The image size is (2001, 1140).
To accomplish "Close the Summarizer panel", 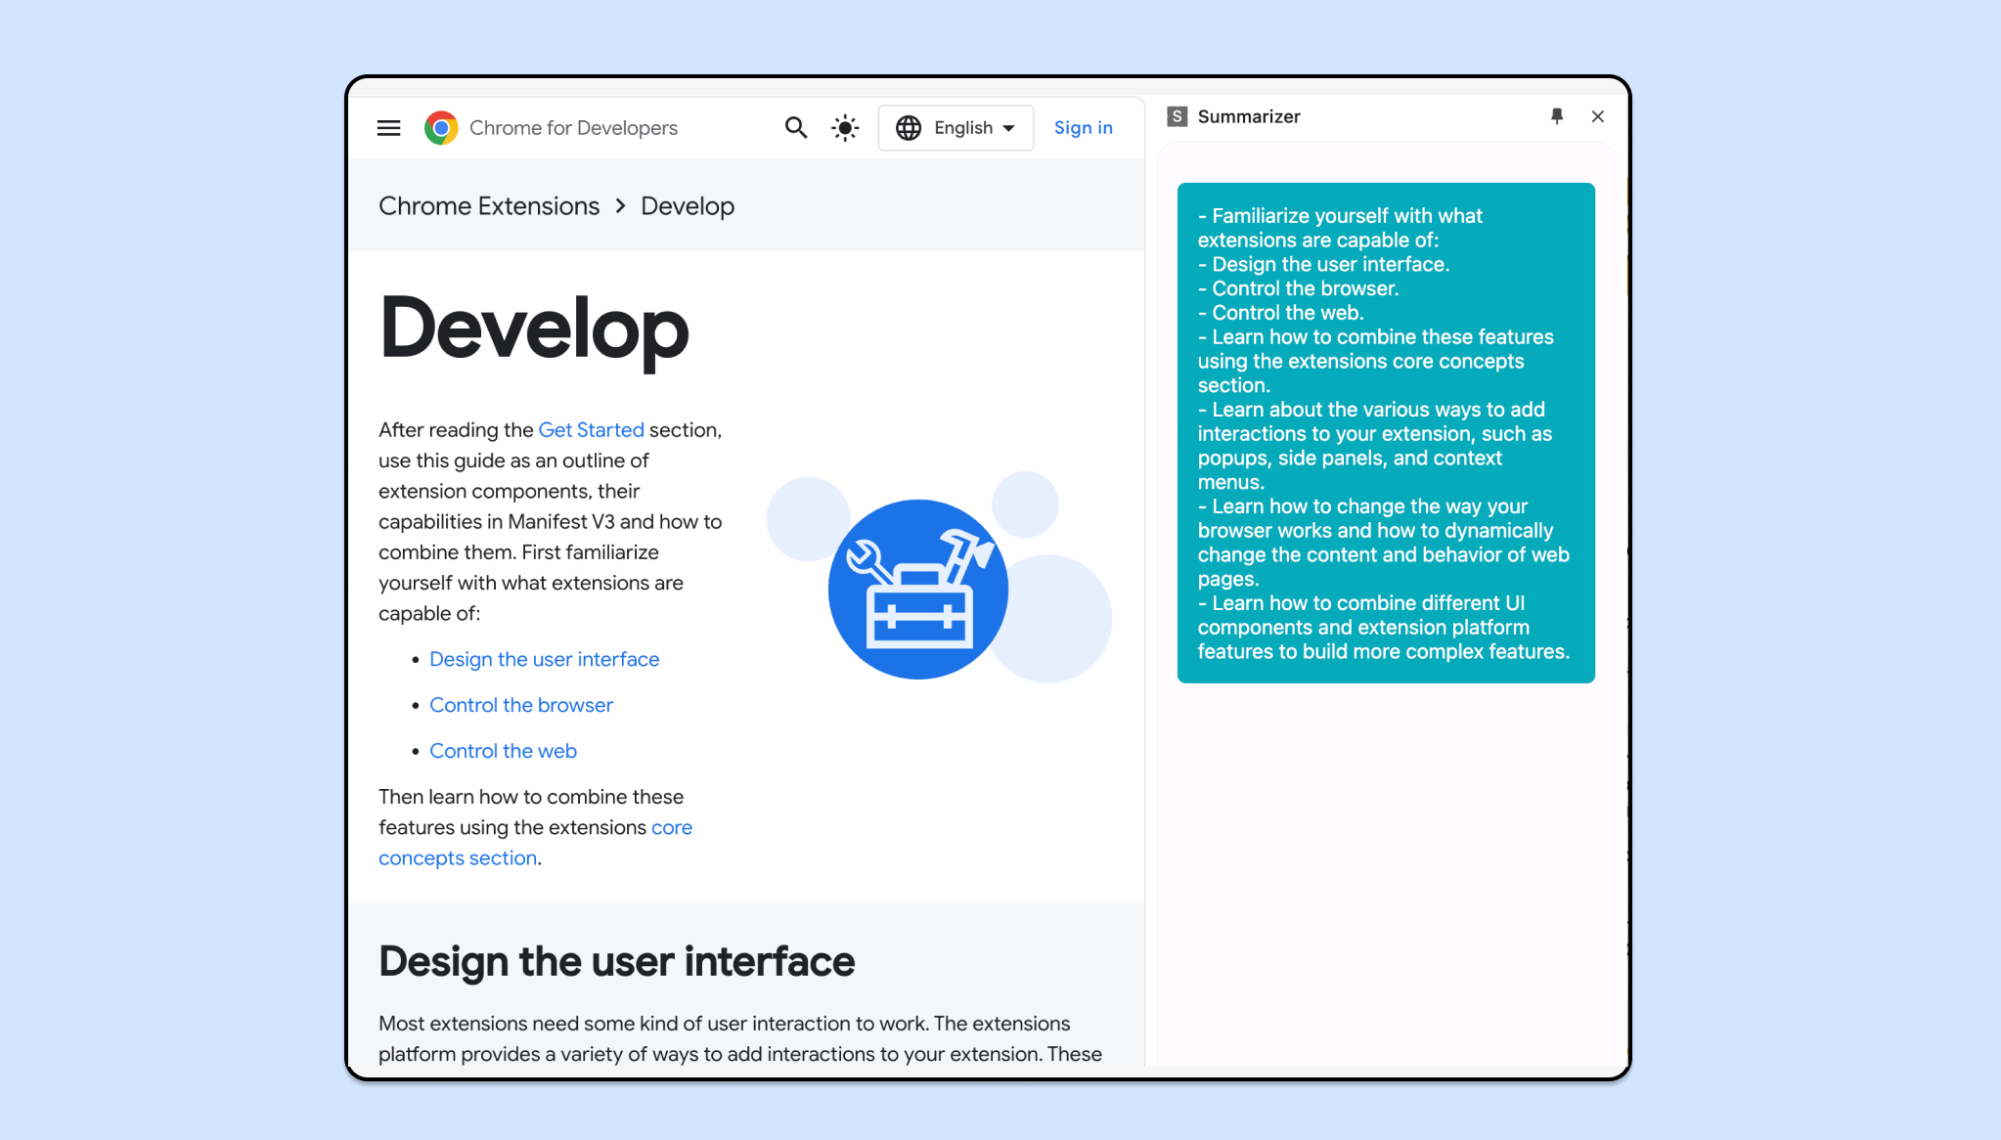I will [1597, 115].
